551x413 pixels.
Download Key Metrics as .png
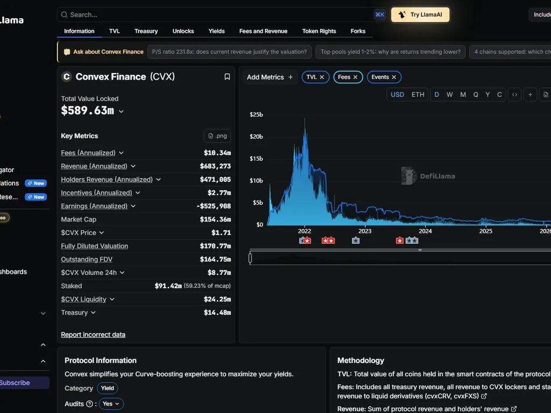217,136
